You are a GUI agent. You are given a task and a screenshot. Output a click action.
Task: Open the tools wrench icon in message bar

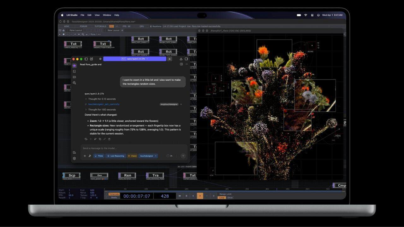click(90, 156)
